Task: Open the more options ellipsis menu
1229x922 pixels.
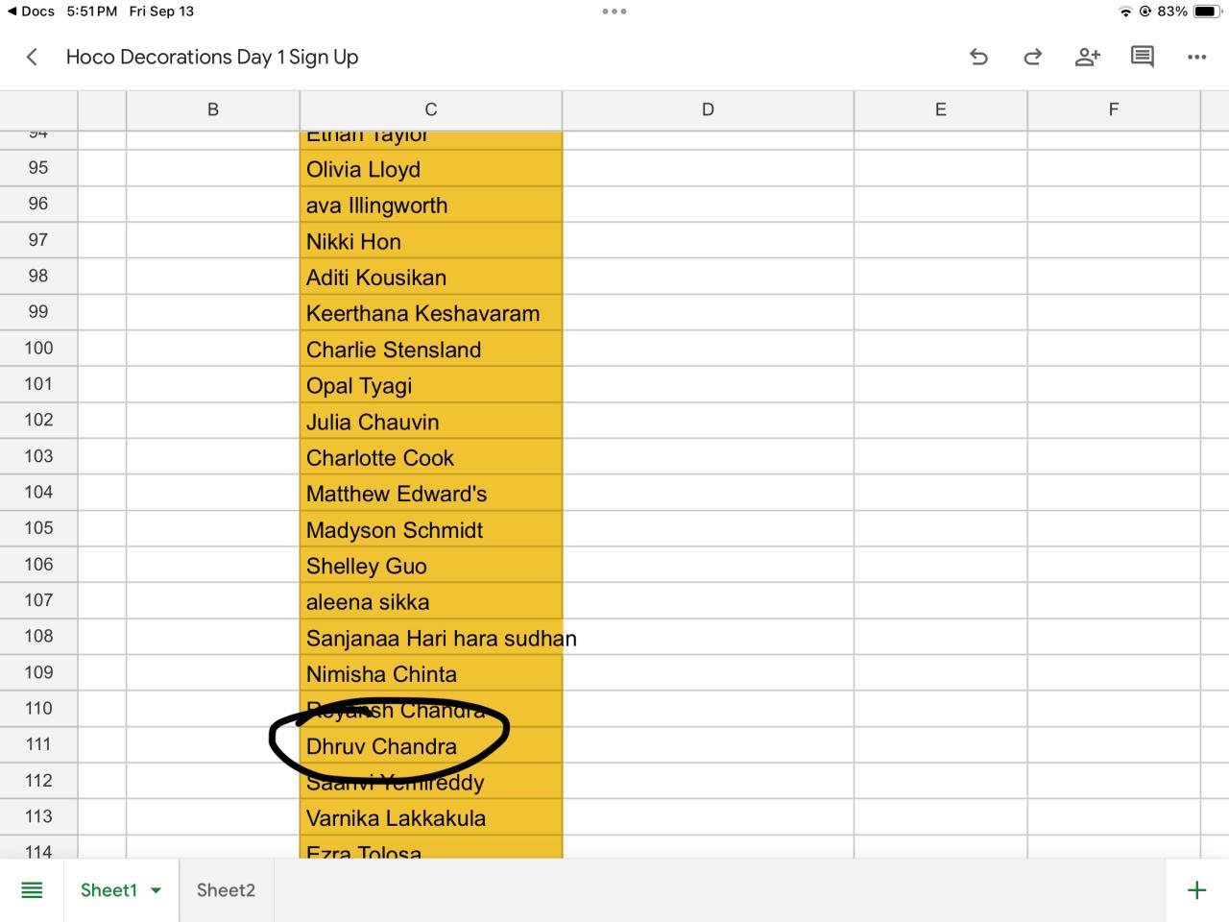Action: (1196, 58)
